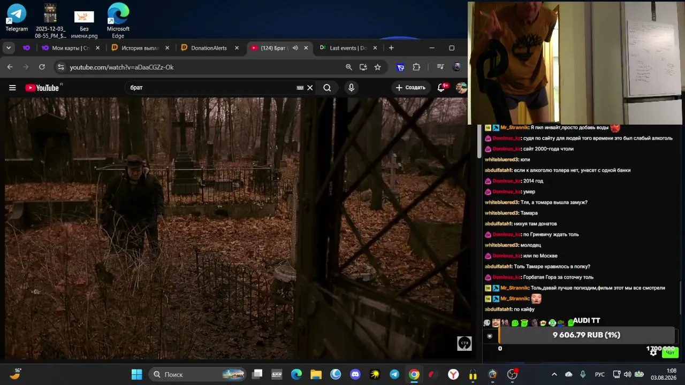This screenshot has width=685, height=385.
Task: Open Microsoft Edge desktop shortcut
Action: (118, 21)
